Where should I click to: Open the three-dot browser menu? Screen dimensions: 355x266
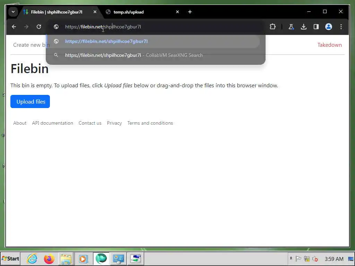[x=341, y=27]
